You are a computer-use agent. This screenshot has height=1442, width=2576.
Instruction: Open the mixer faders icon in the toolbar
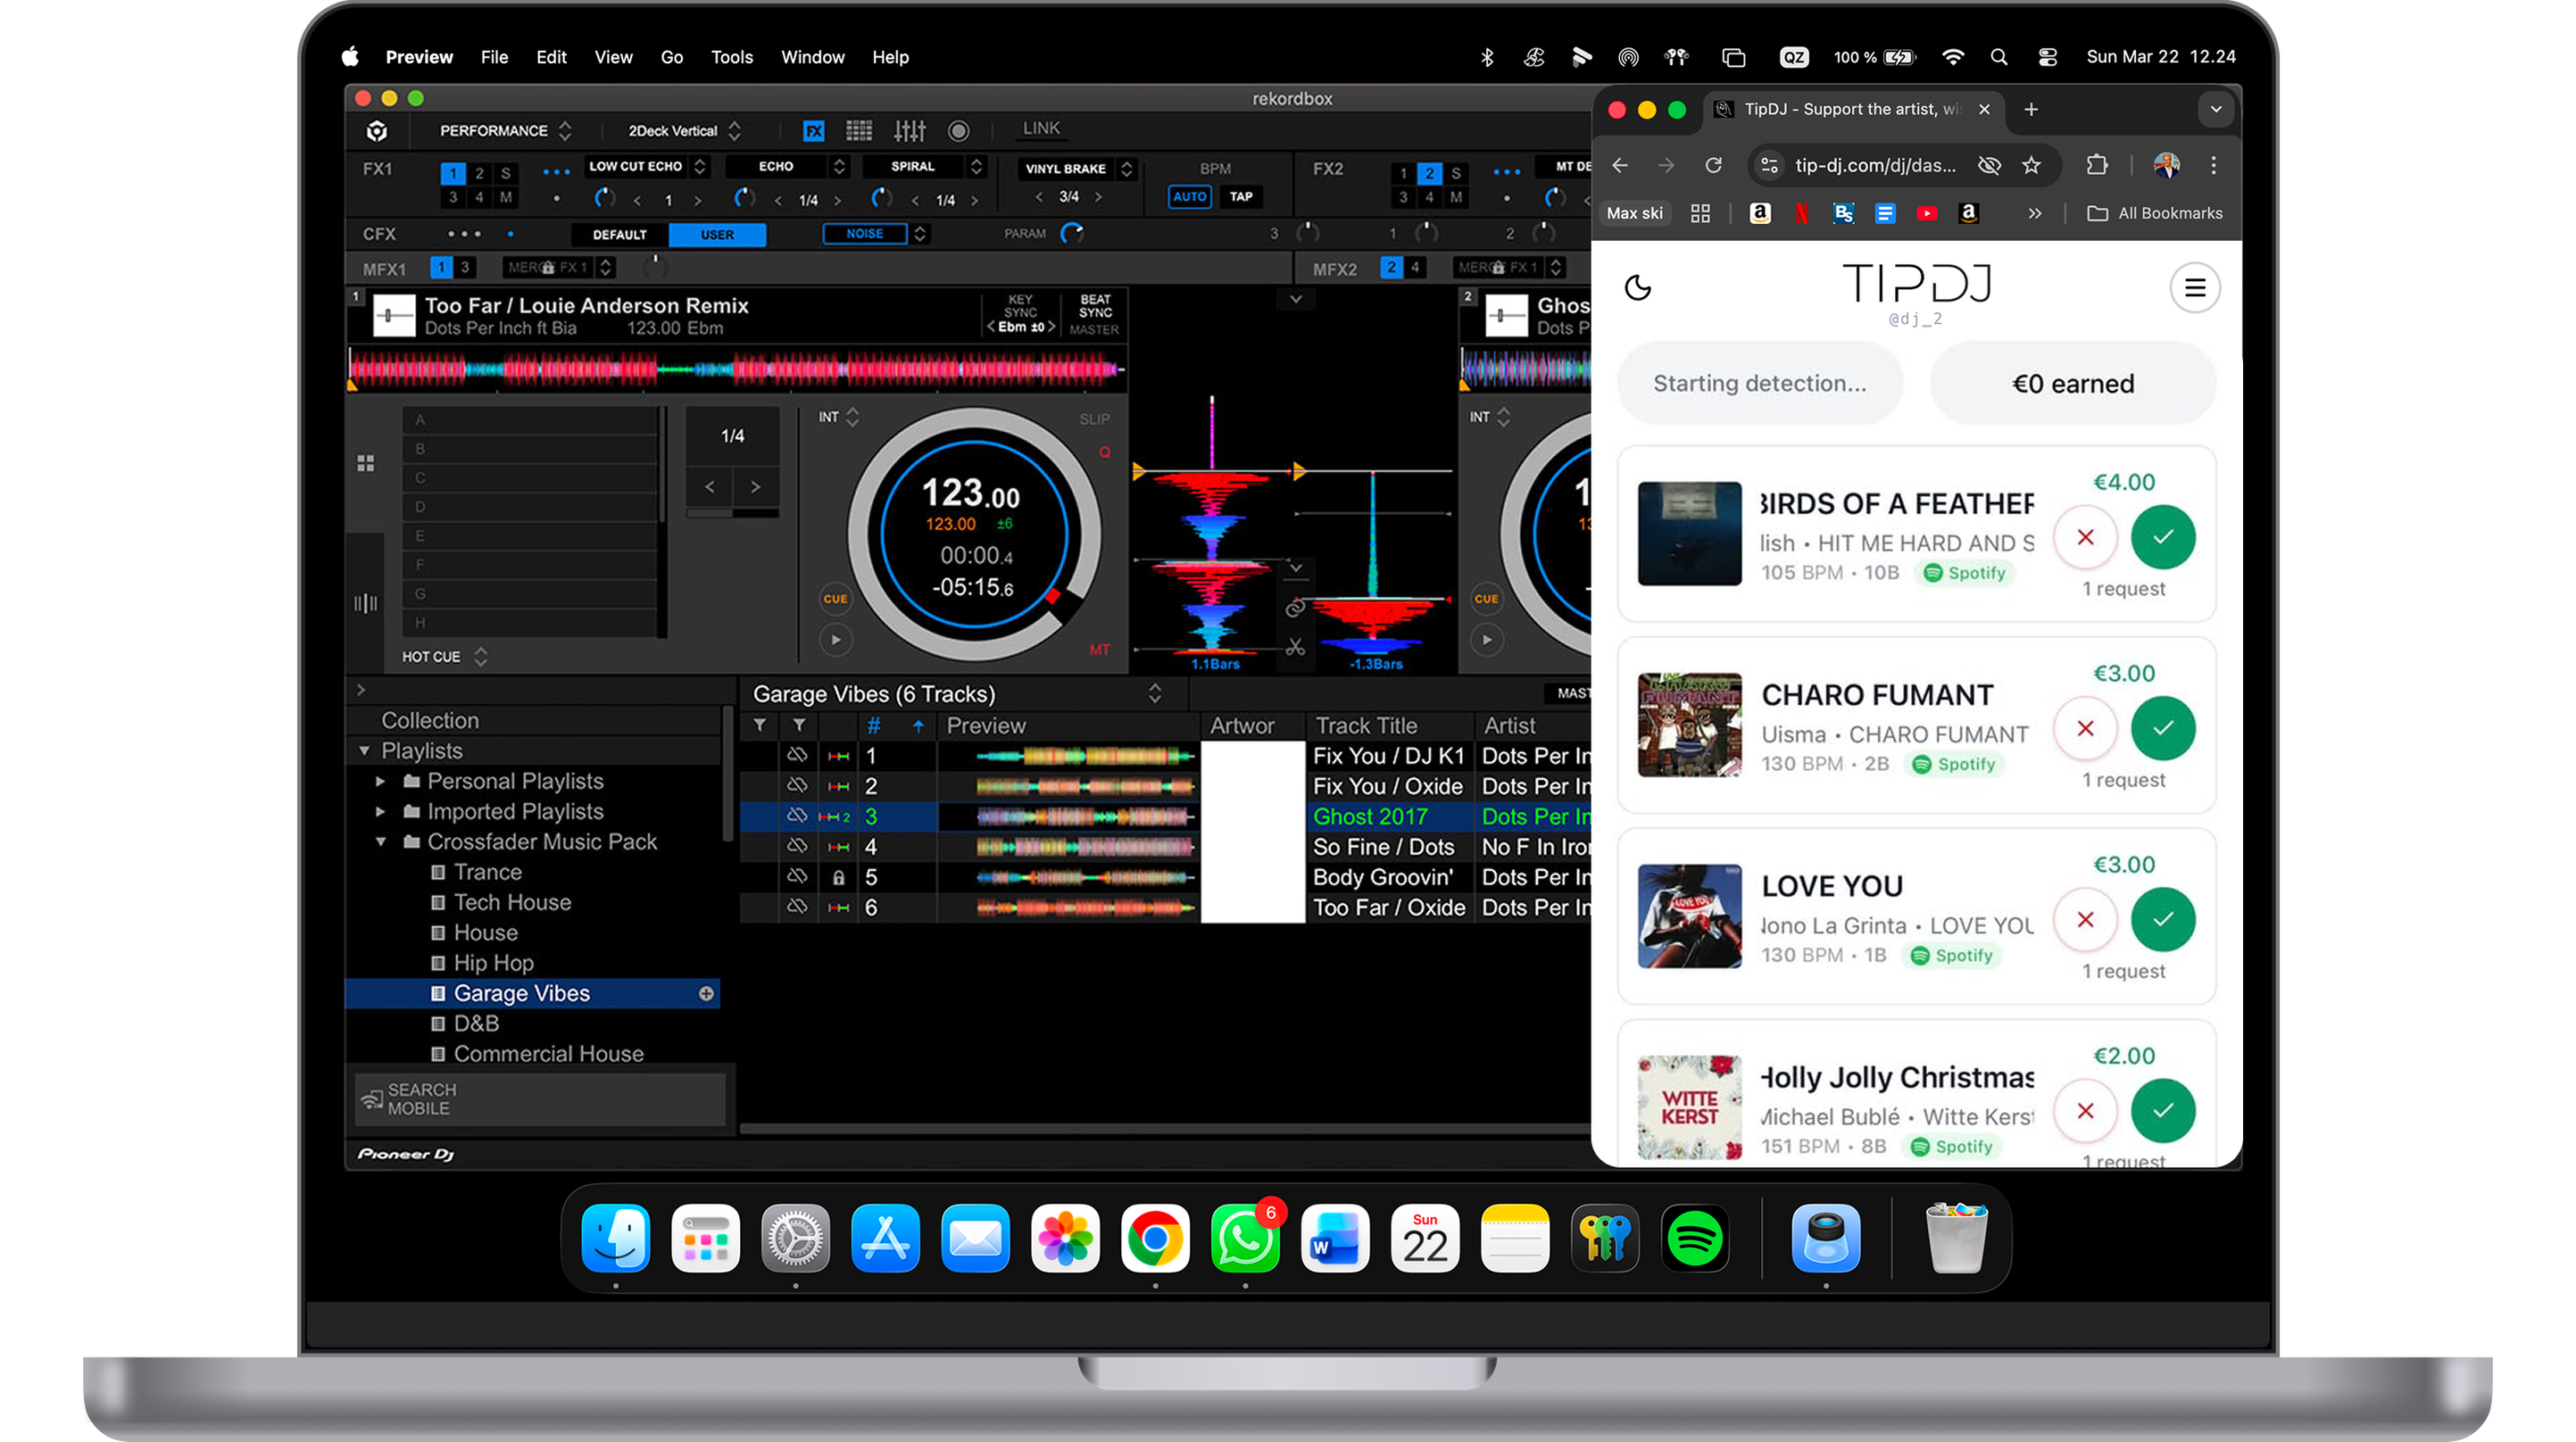point(910,130)
